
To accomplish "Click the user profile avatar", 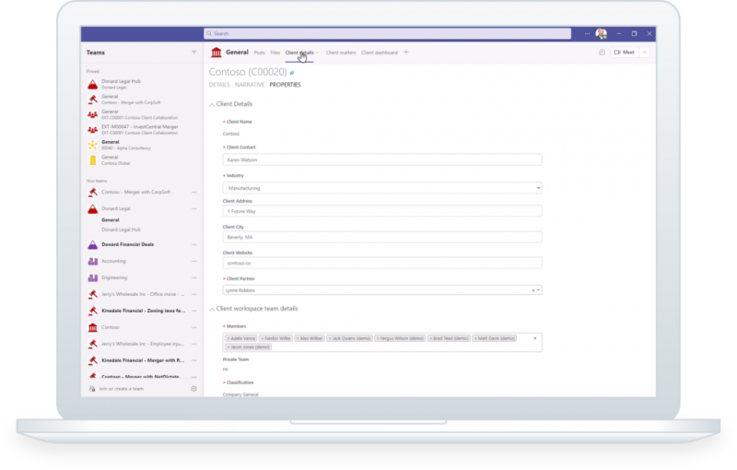I will click(x=601, y=33).
